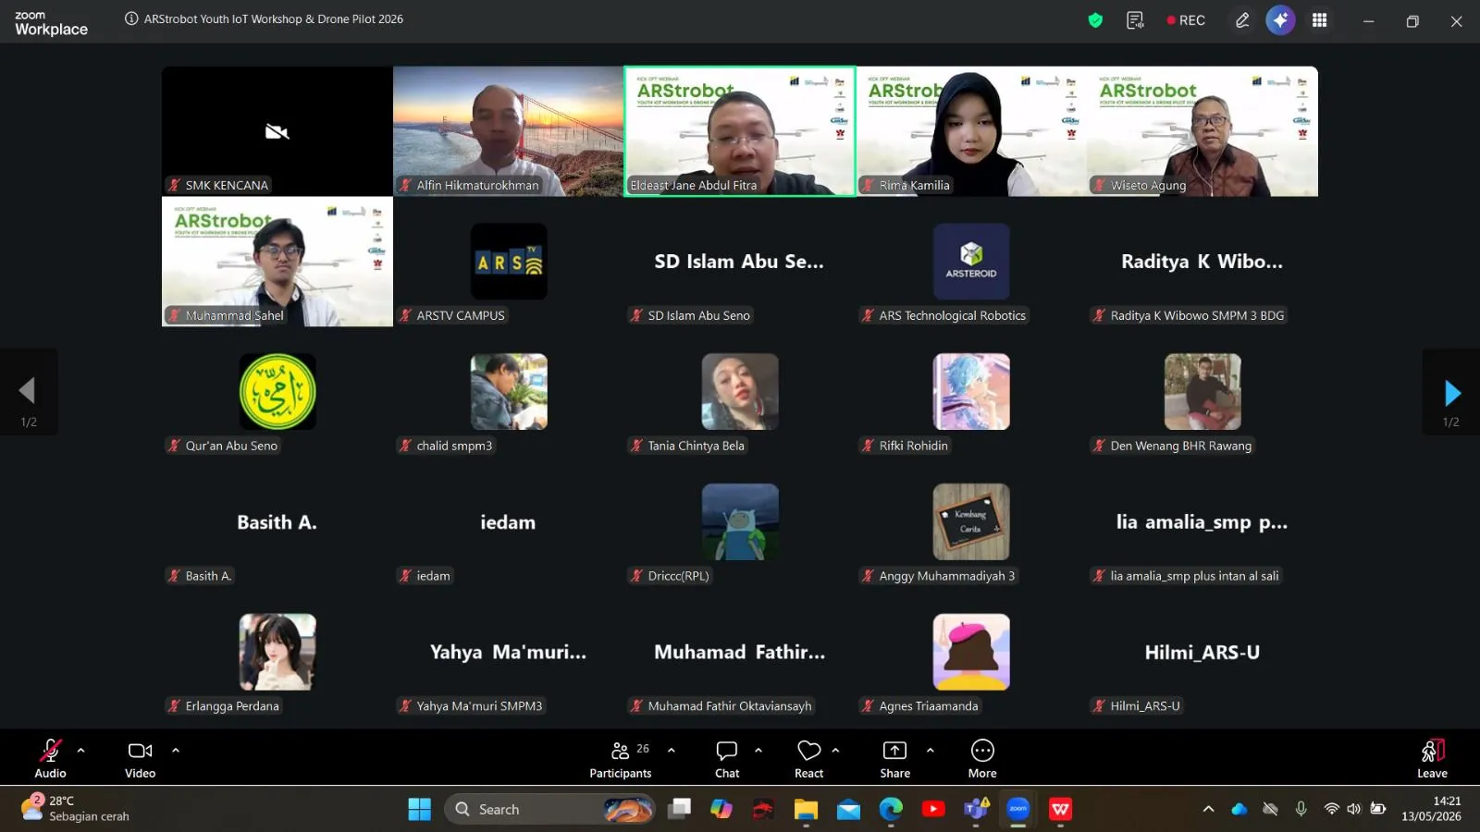Click Tania Chintya Bela's profile picture
Viewport: 1480px width, 832px height.
tap(740, 392)
